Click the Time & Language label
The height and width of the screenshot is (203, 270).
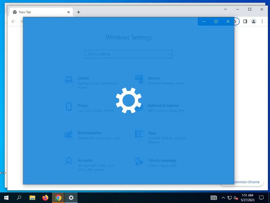point(162,160)
